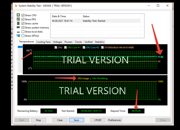Click the Save button
This screenshot has width=180, height=130.
pos(77,120)
